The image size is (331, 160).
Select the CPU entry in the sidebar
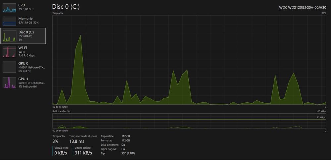pos(23,7)
